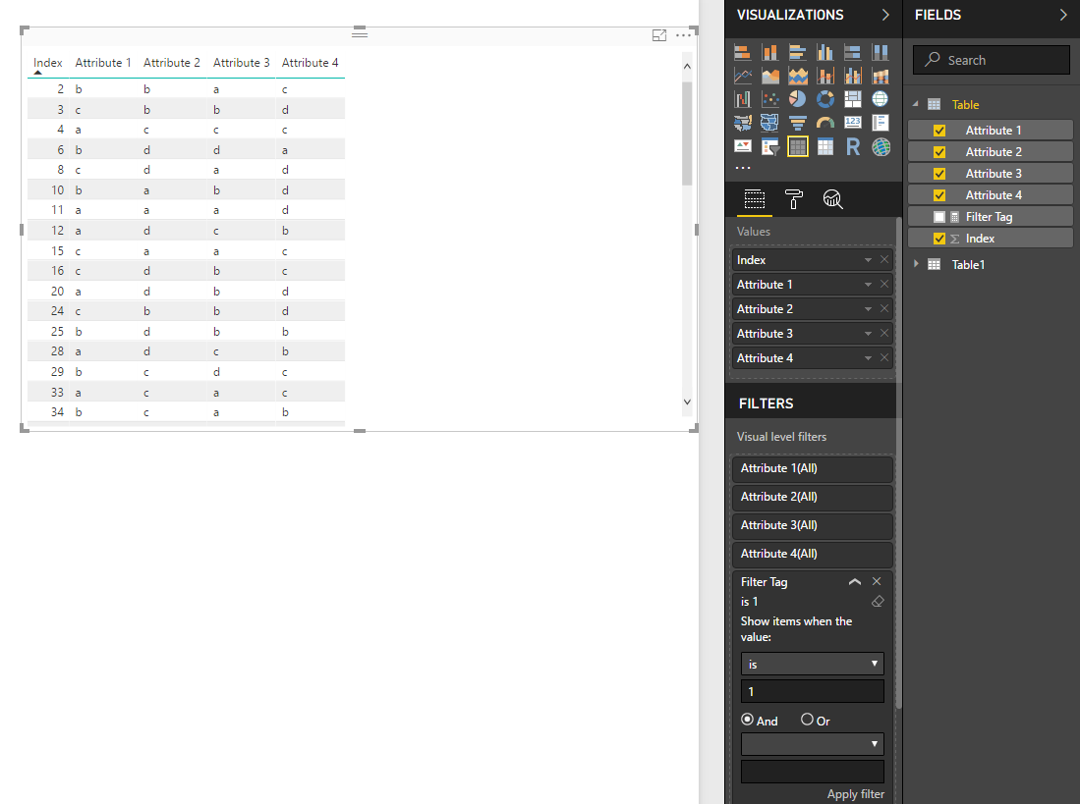Uncheck the Attribute 3 field
Viewport: 1080px width, 804px height.
tap(938, 174)
